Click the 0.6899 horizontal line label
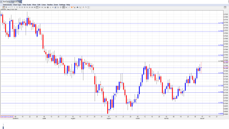The width and height of the screenshot is (229, 129). (221, 114)
